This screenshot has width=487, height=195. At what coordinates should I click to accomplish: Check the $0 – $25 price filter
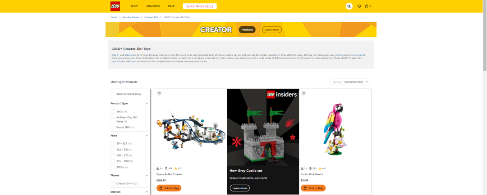coord(113,143)
